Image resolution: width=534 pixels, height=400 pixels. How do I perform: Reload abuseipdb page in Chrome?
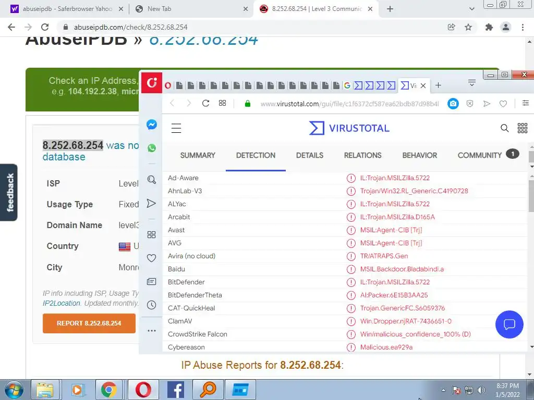pos(45,27)
